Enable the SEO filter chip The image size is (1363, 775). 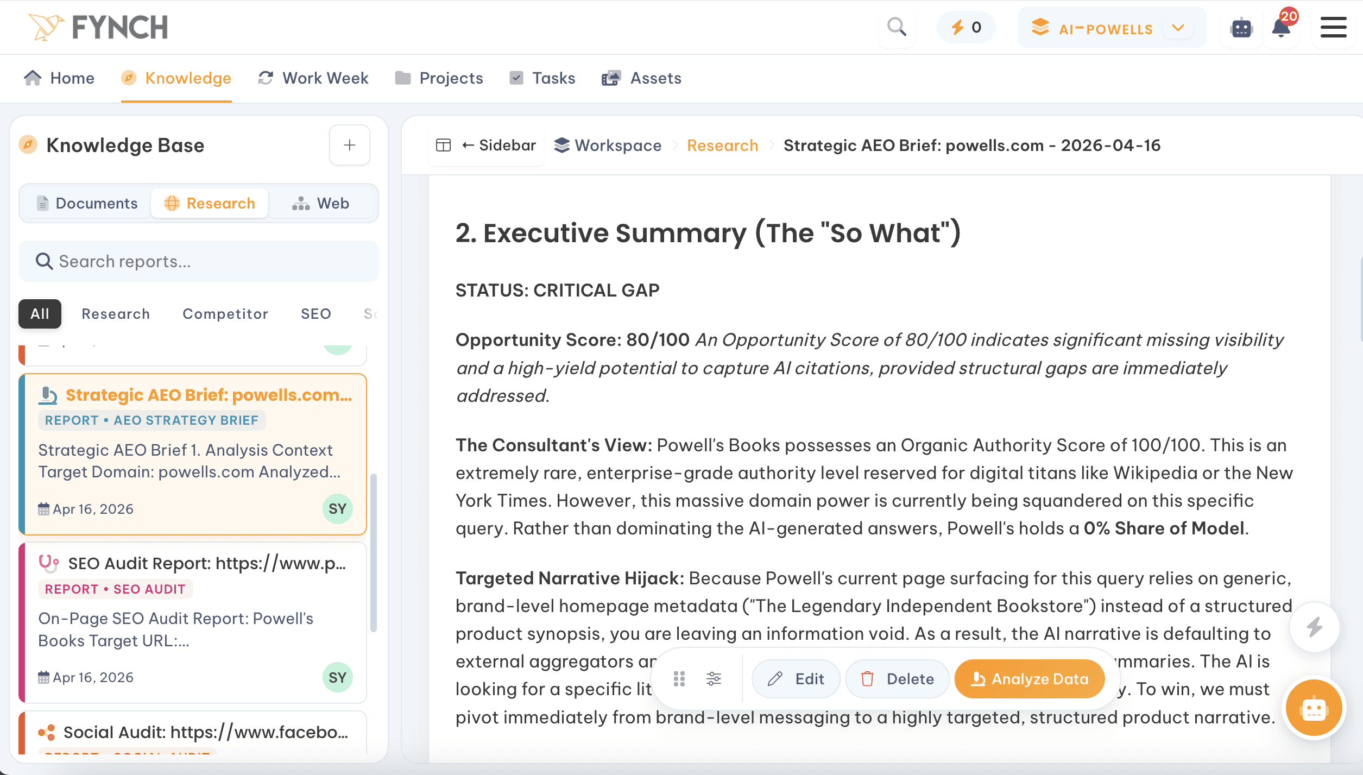315,313
